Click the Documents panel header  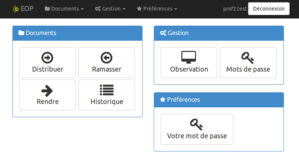click(x=77, y=33)
